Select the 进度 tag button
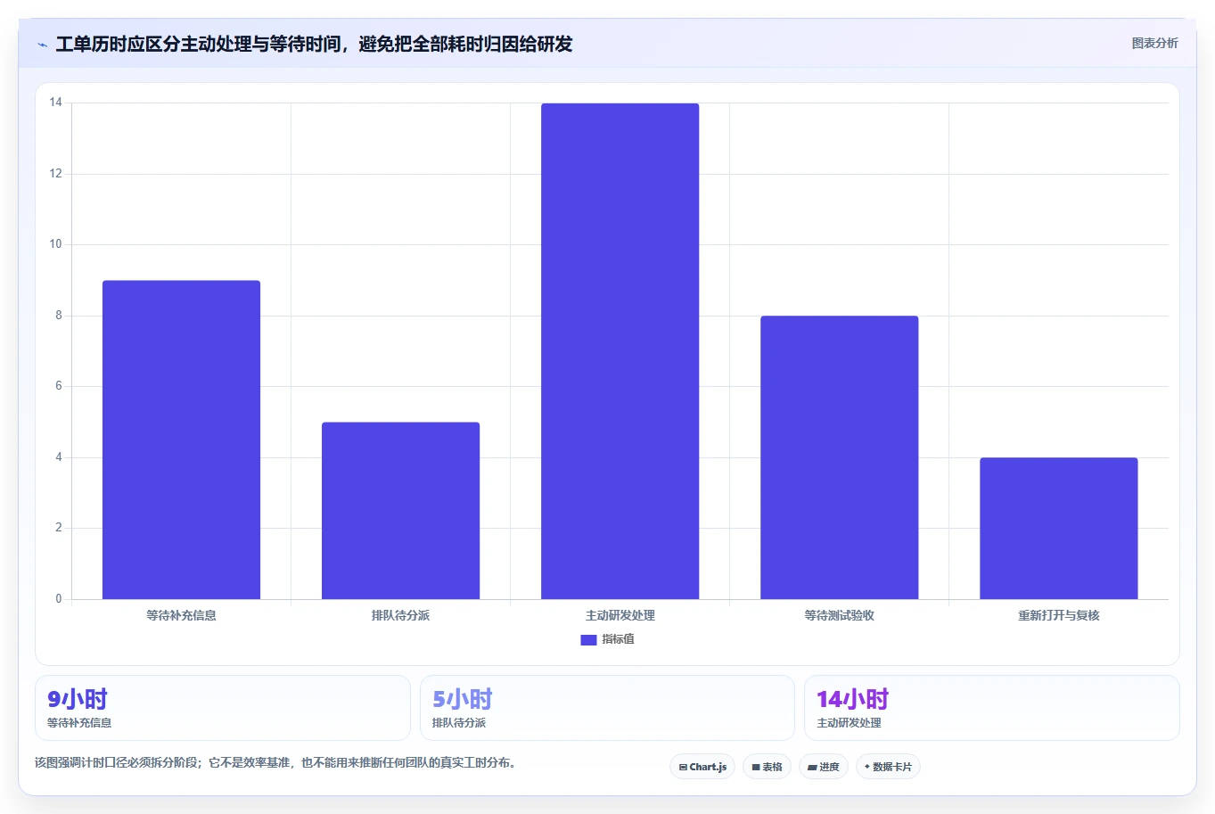This screenshot has height=814, width=1215. [x=824, y=767]
